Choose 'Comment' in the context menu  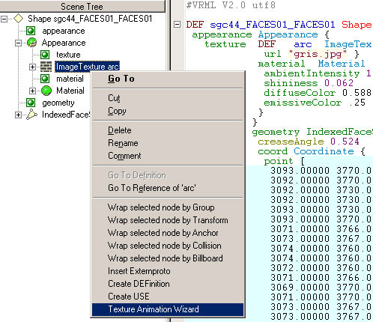click(168, 156)
